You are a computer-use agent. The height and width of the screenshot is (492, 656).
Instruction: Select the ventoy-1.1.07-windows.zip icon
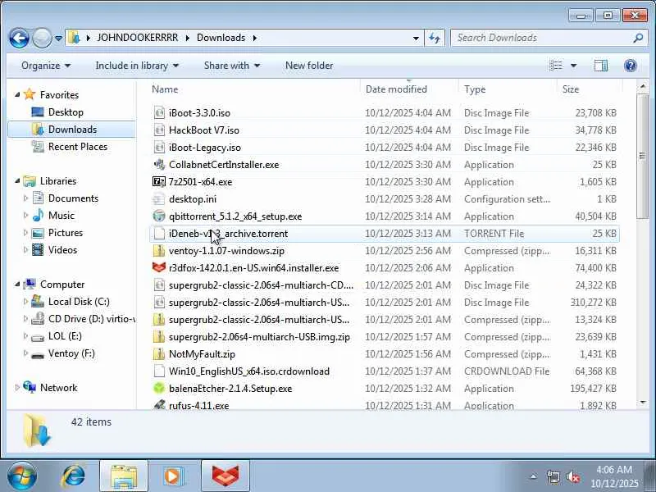click(x=159, y=251)
